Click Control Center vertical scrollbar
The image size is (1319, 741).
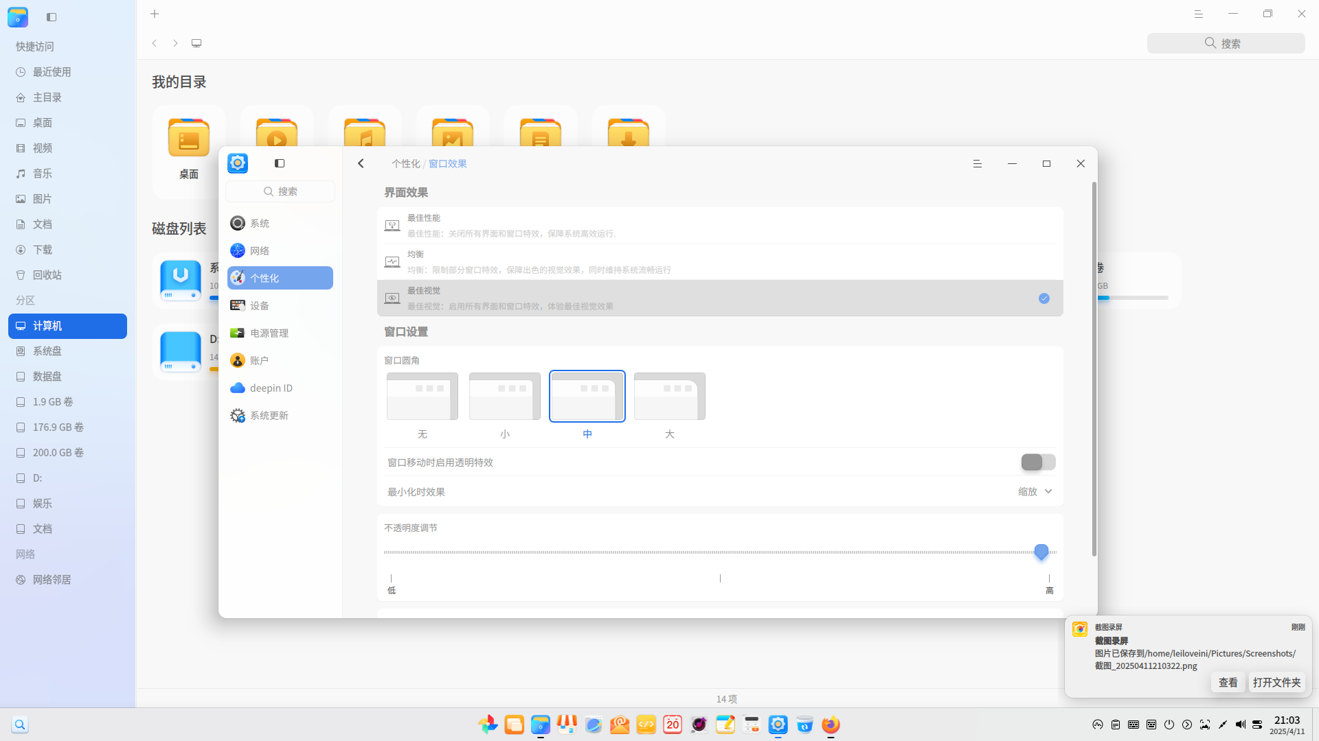click(x=1094, y=369)
